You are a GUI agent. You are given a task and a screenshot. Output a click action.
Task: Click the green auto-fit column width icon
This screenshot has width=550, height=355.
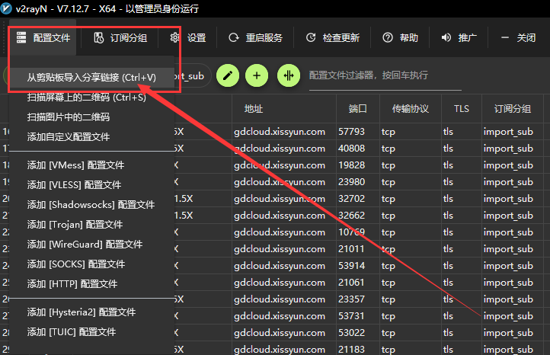coord(288,75)
